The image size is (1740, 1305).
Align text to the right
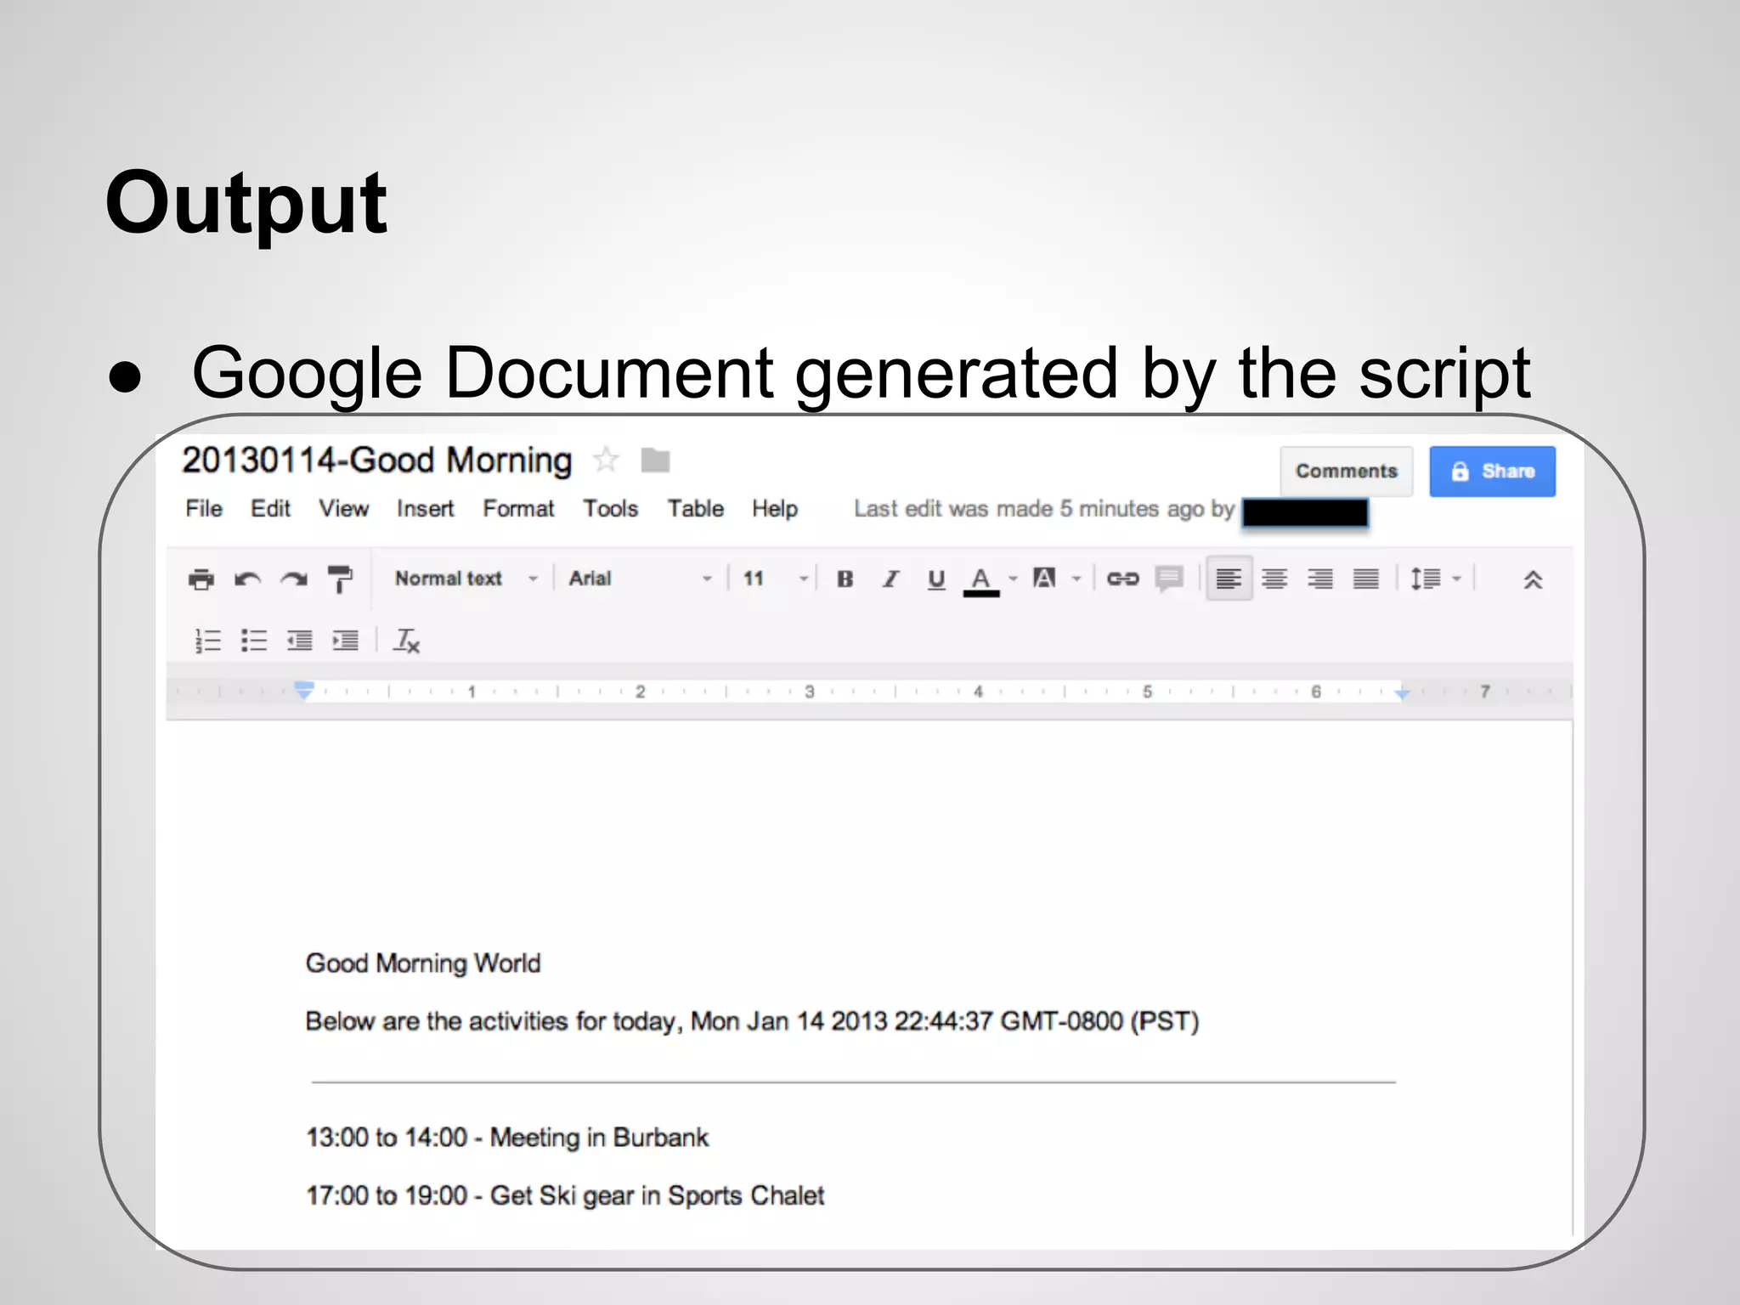[1320, 579]
